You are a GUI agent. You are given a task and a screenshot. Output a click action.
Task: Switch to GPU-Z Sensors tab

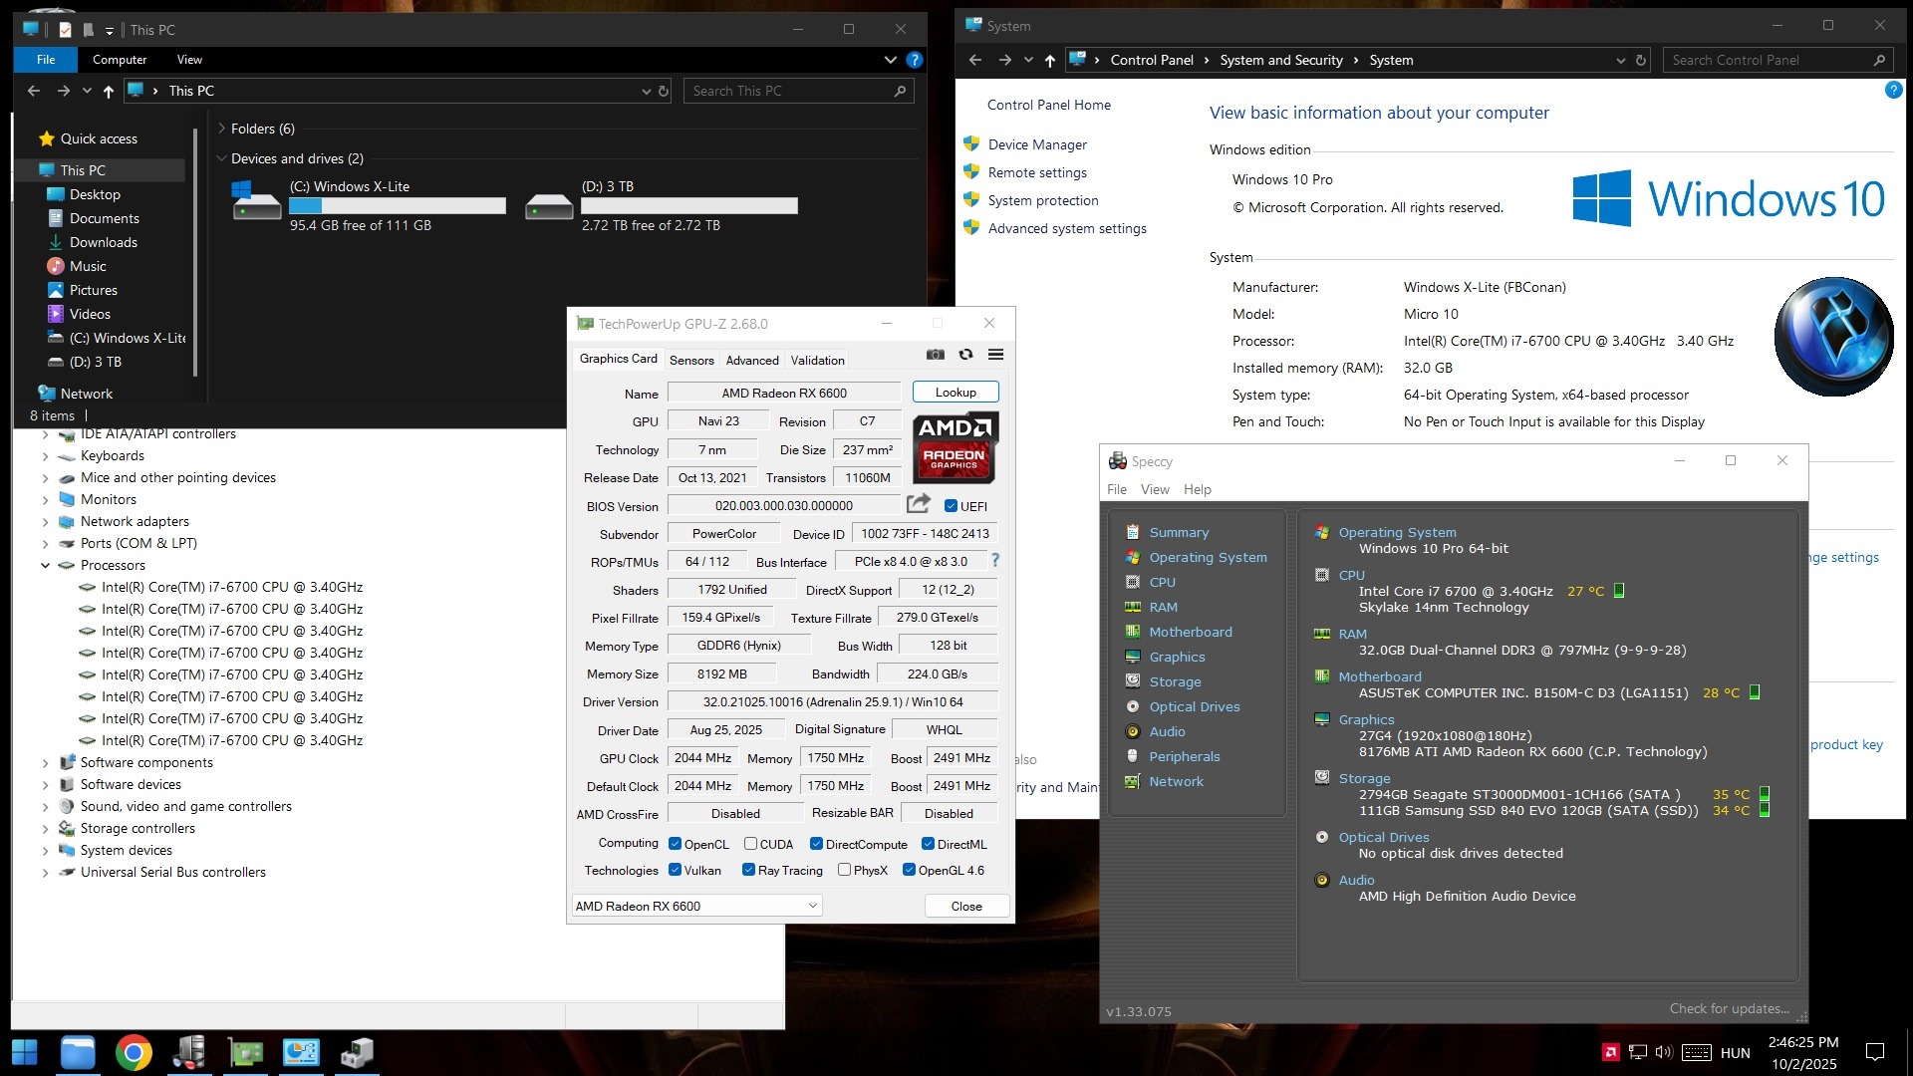click(691, 360)
